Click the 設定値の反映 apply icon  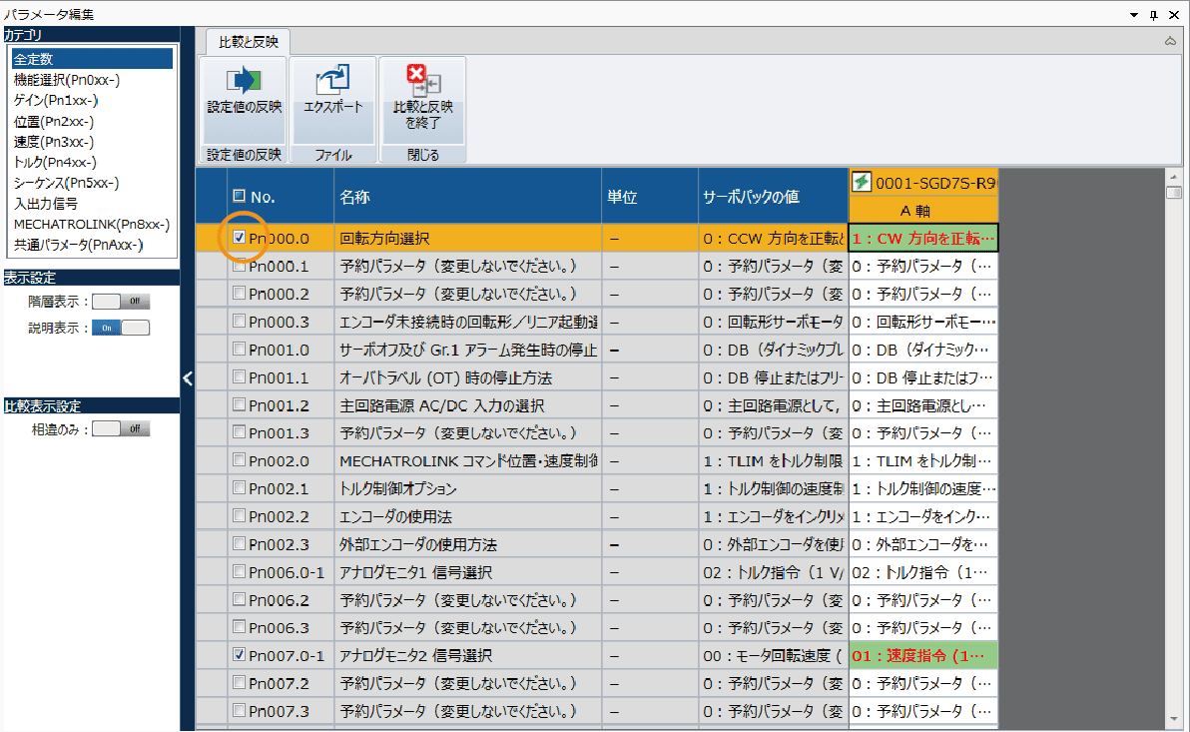243,81
